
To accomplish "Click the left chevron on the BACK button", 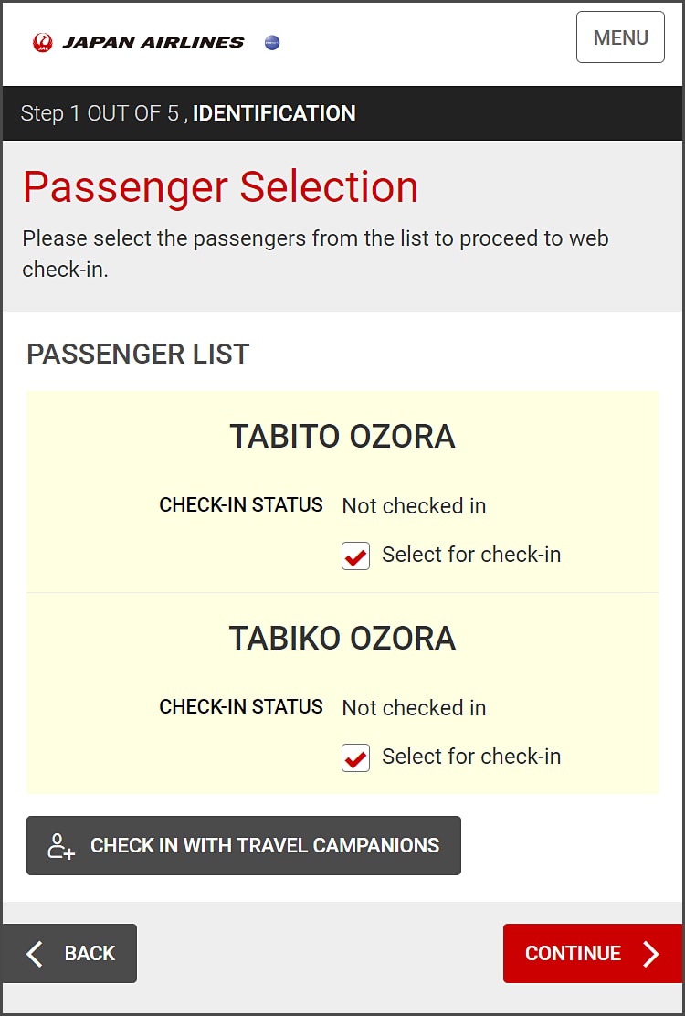I will point(34,953).
